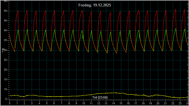Click the 50 value on the temperature axis

[x=5, y=11]
